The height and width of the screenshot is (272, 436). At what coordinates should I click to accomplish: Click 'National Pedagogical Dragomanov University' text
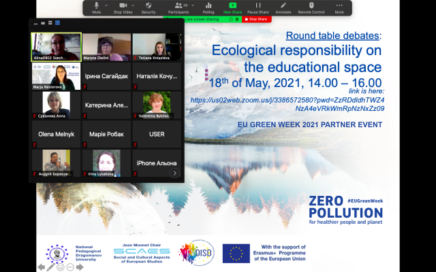[89, 253]
